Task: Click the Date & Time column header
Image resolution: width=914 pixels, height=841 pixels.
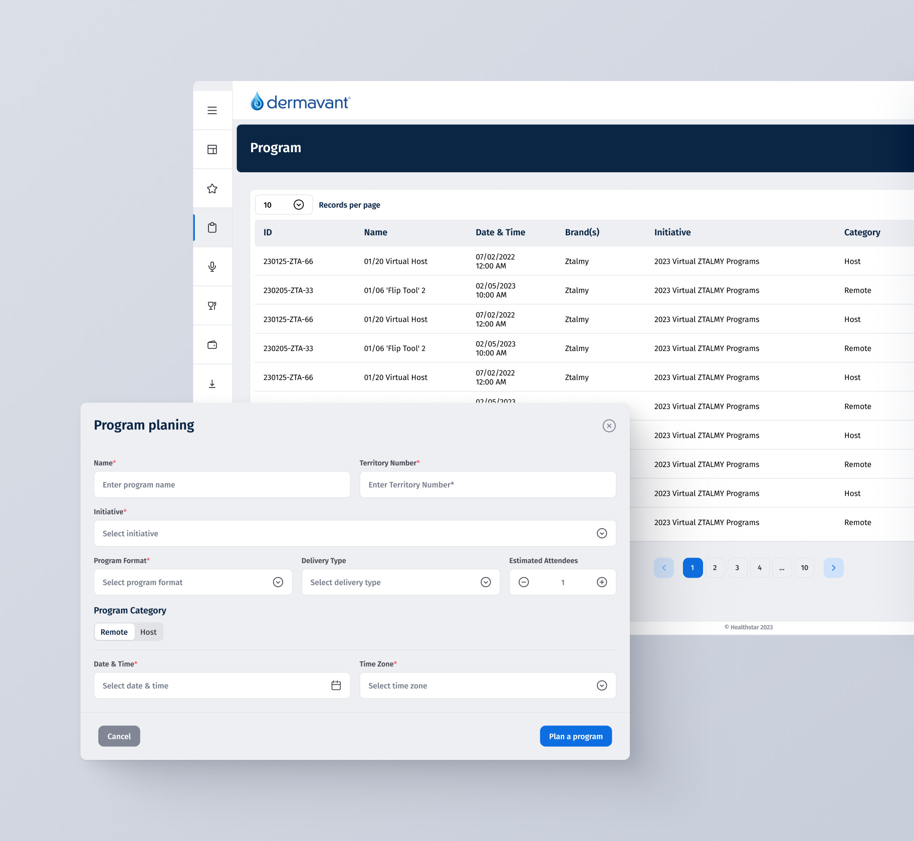Action: point(500,232)
